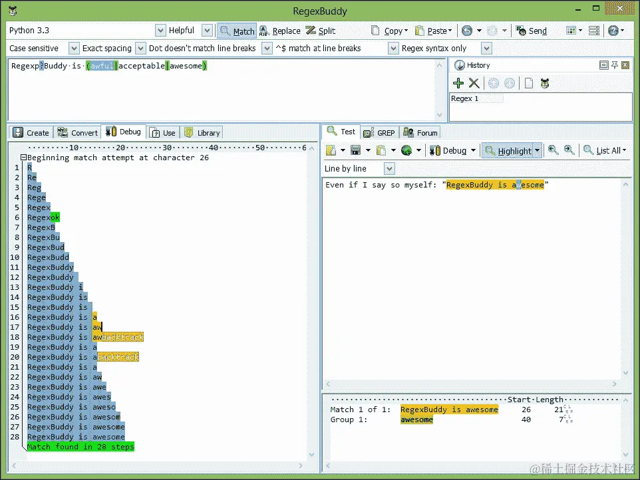Viewport: 640px width, 480px height.
Task: Click the debug pane down scroll arrow
Action: (x=312, y=454)
